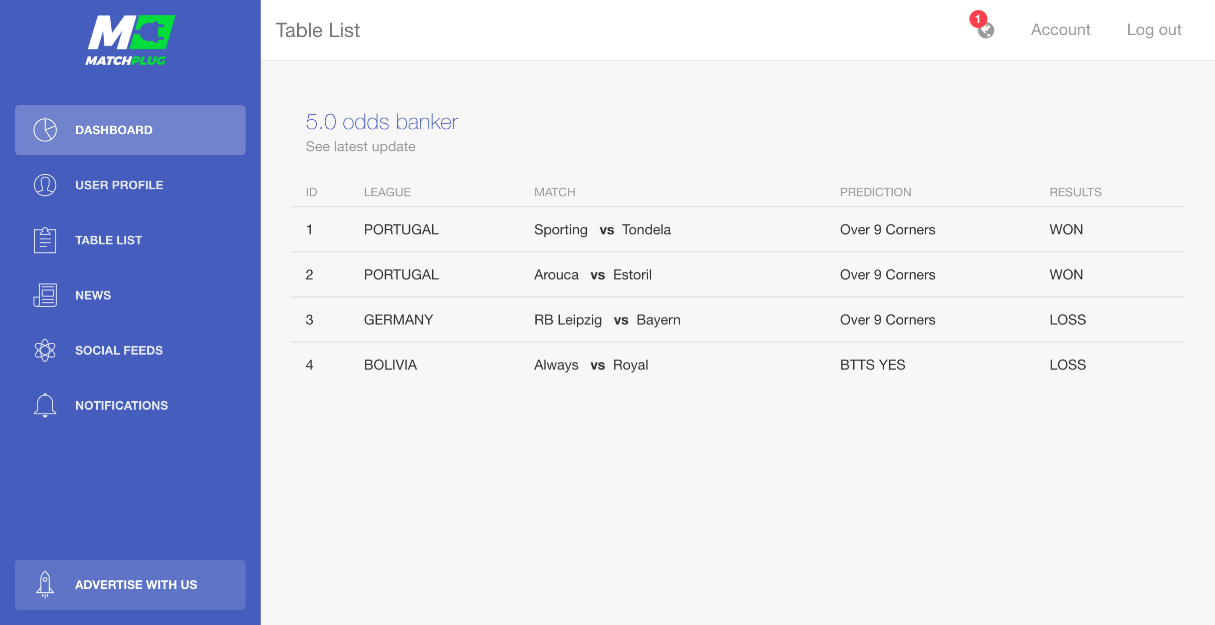This screenshot has height=625, width=1215.
Task: Click the MATCH column header
Action: (x=555, y=192)
